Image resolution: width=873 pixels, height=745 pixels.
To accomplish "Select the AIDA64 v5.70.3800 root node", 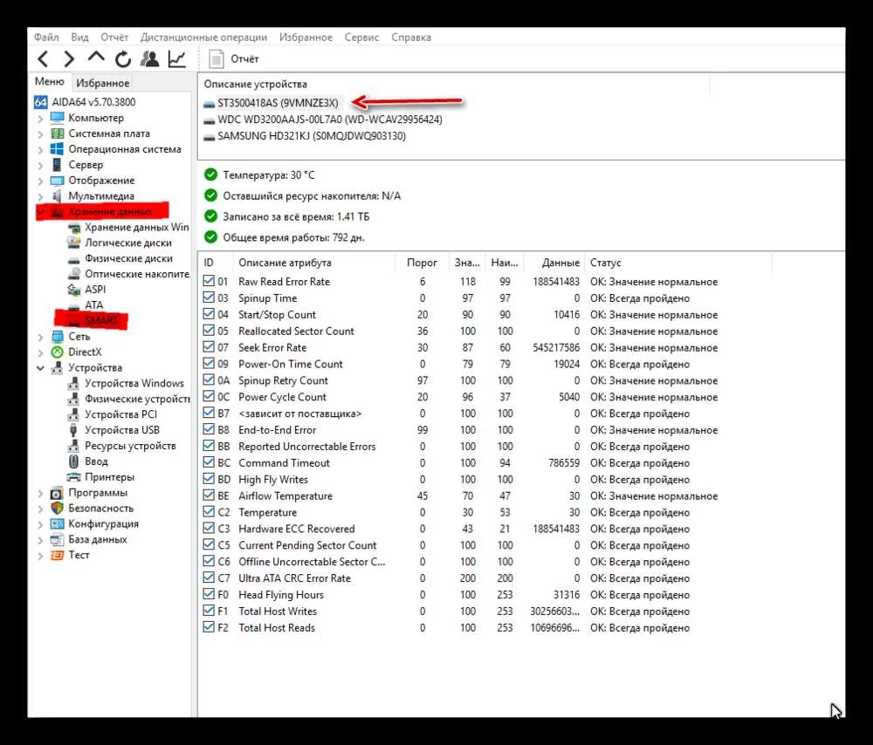I will tap(86, 102).
